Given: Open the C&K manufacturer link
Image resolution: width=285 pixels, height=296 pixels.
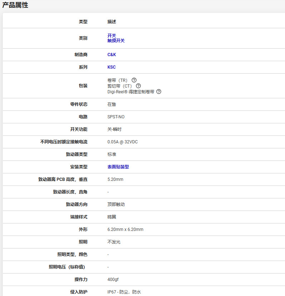Looking at the screenshot, I should [112, 55].
